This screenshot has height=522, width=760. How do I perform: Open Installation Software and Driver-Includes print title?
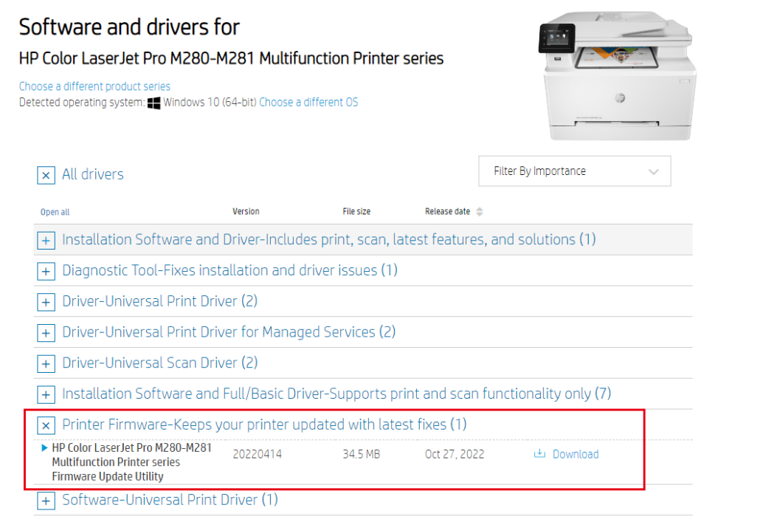[x=329, y=240]
